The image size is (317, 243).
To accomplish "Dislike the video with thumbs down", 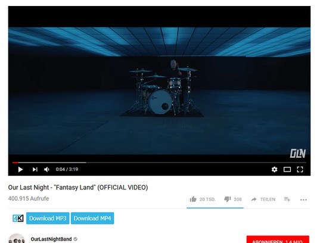I will point(233,200).
